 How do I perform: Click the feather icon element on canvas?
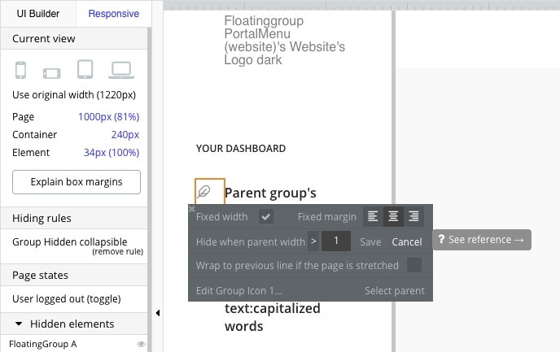point(205,192)
